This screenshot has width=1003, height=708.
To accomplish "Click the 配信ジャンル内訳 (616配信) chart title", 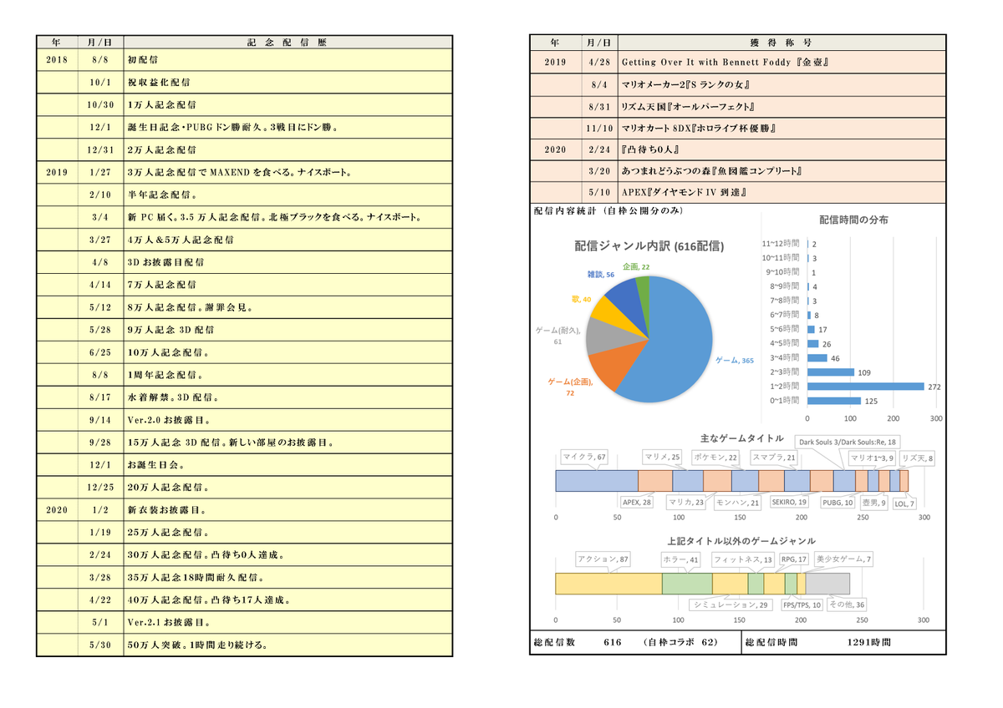I will click(649, 247).
